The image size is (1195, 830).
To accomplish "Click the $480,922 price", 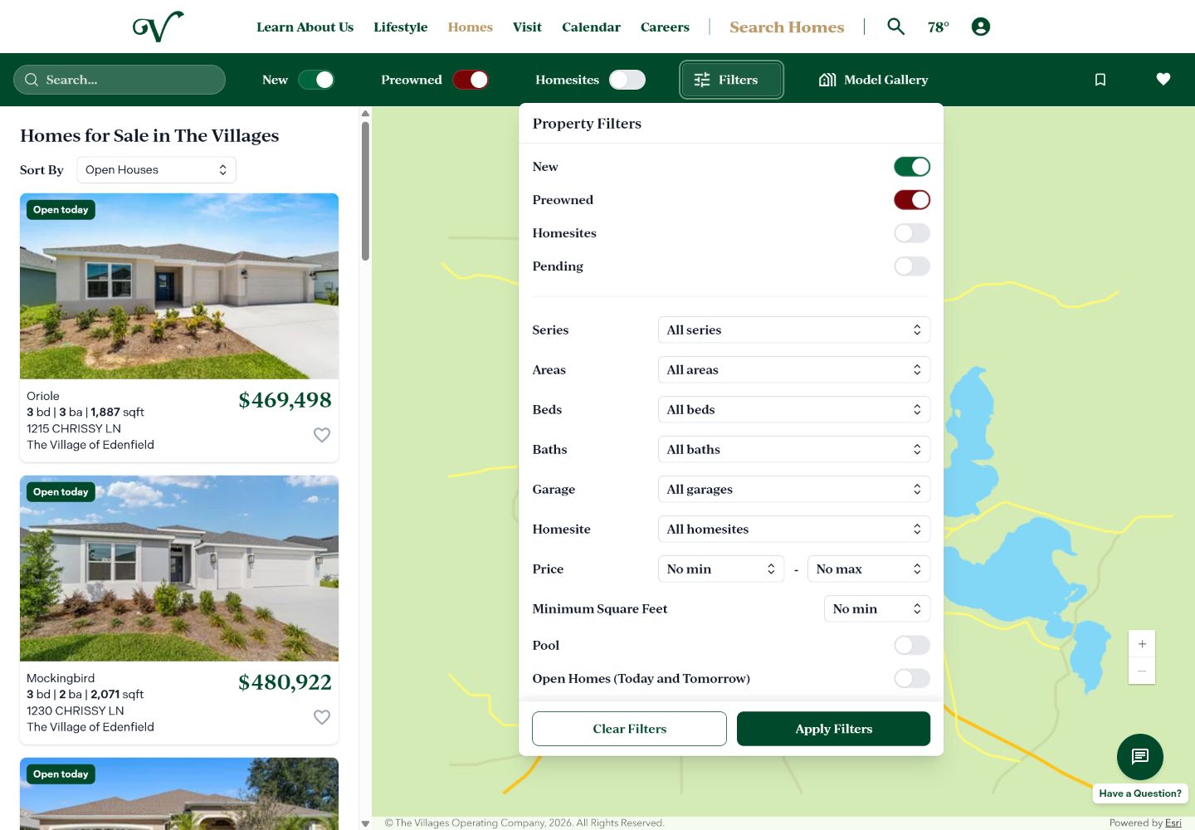I will pyautogui.click(x=285, y=682).
